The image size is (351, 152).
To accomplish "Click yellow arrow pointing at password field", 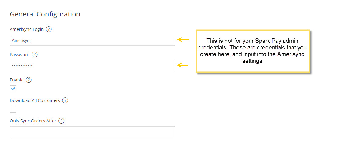I will 183,65.
